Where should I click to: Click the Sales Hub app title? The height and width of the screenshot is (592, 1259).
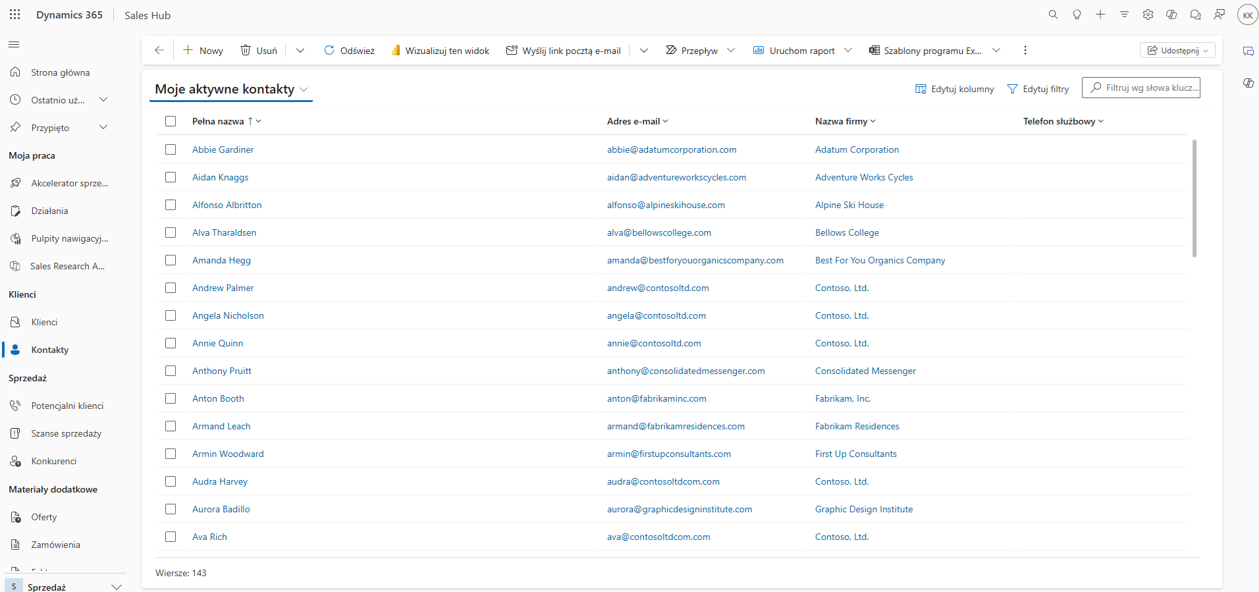(x=147, y=15)
